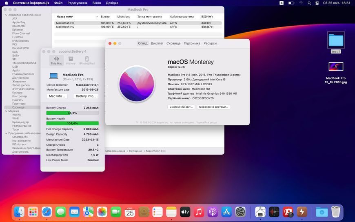Viewport: 355px width, 222px height.
Task: Click Оновлення системи button
Action: pos(214,107)
